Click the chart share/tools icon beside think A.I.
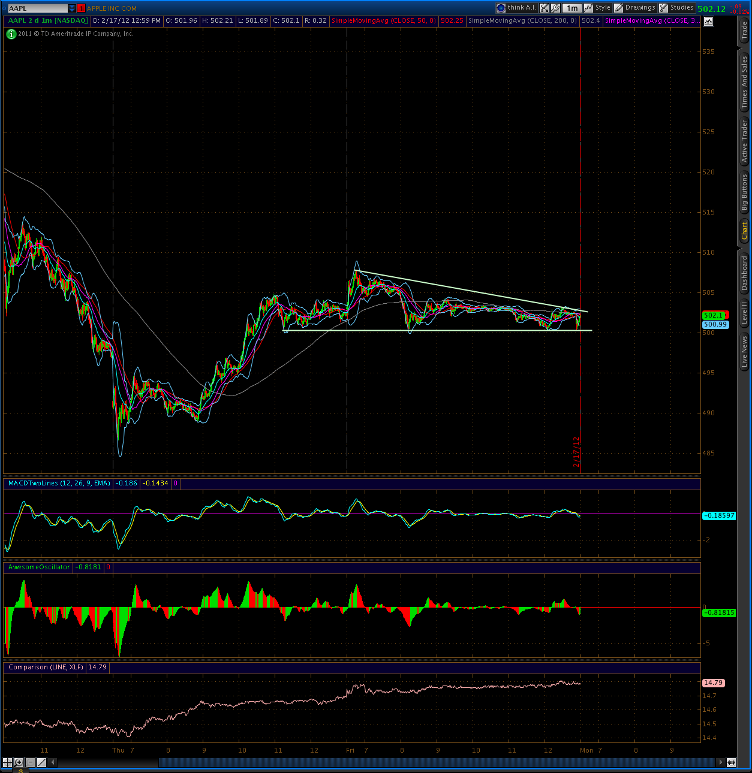 coord(545,8)
